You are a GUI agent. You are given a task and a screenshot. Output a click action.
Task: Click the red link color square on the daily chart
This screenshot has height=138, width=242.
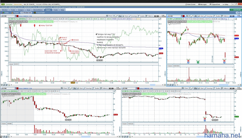[184, 16]
